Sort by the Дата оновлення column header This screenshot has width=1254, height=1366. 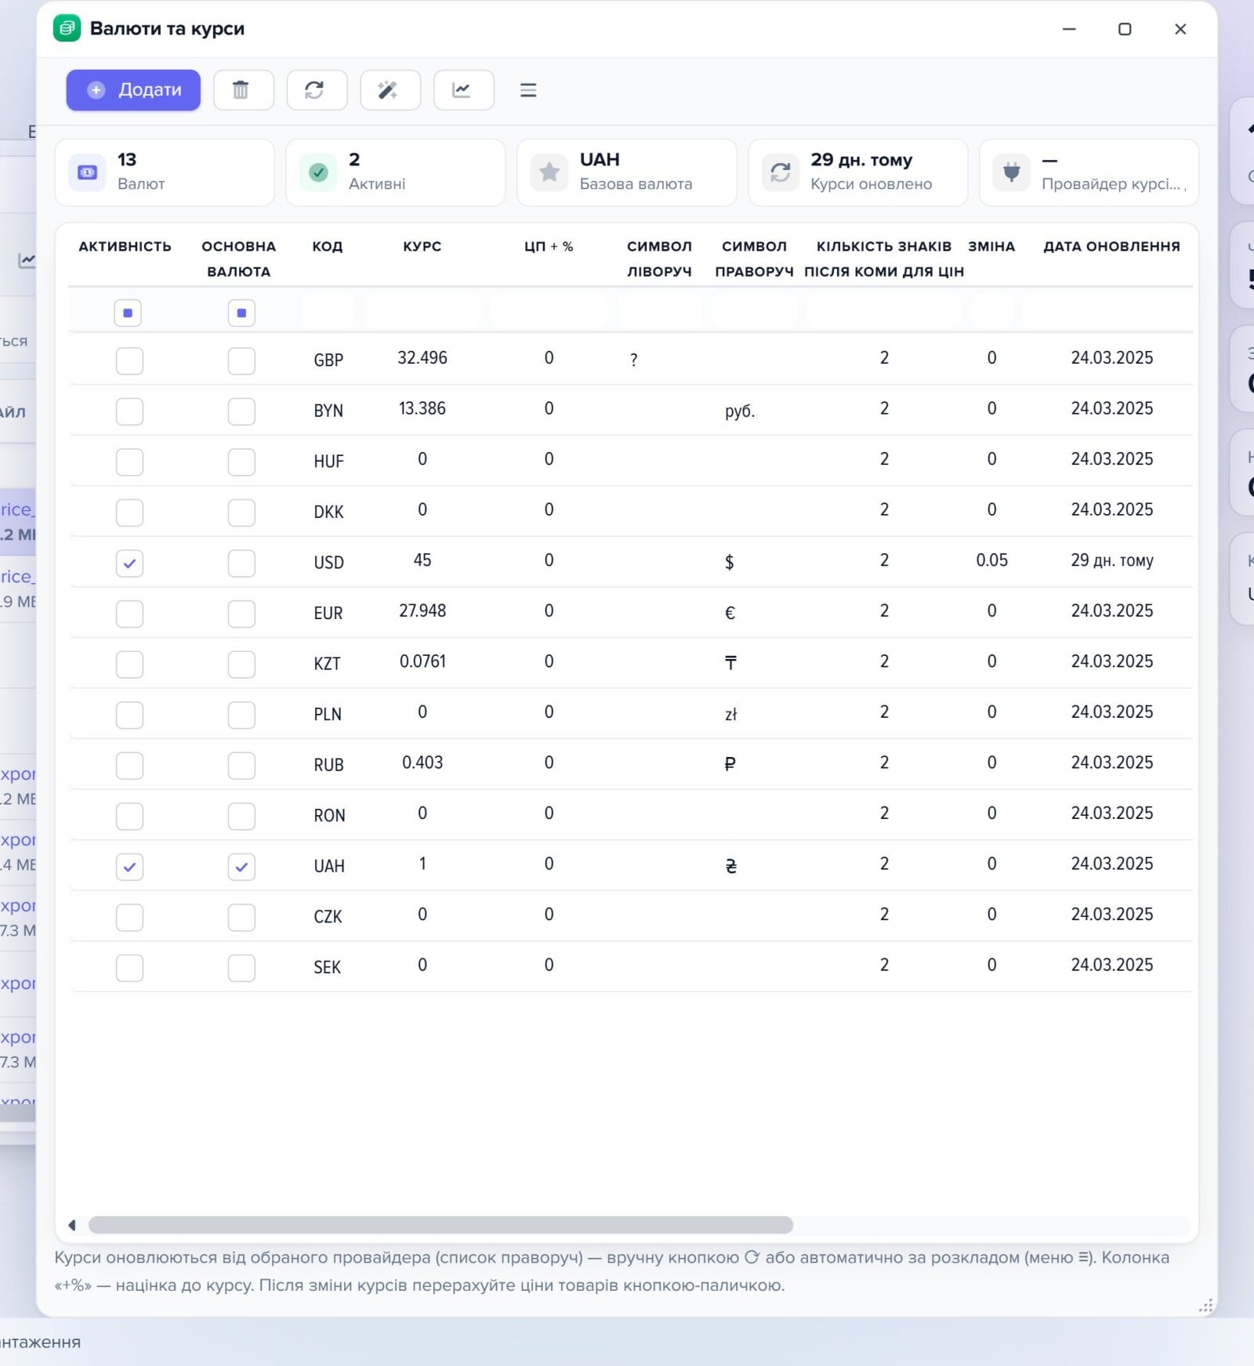1111,246
